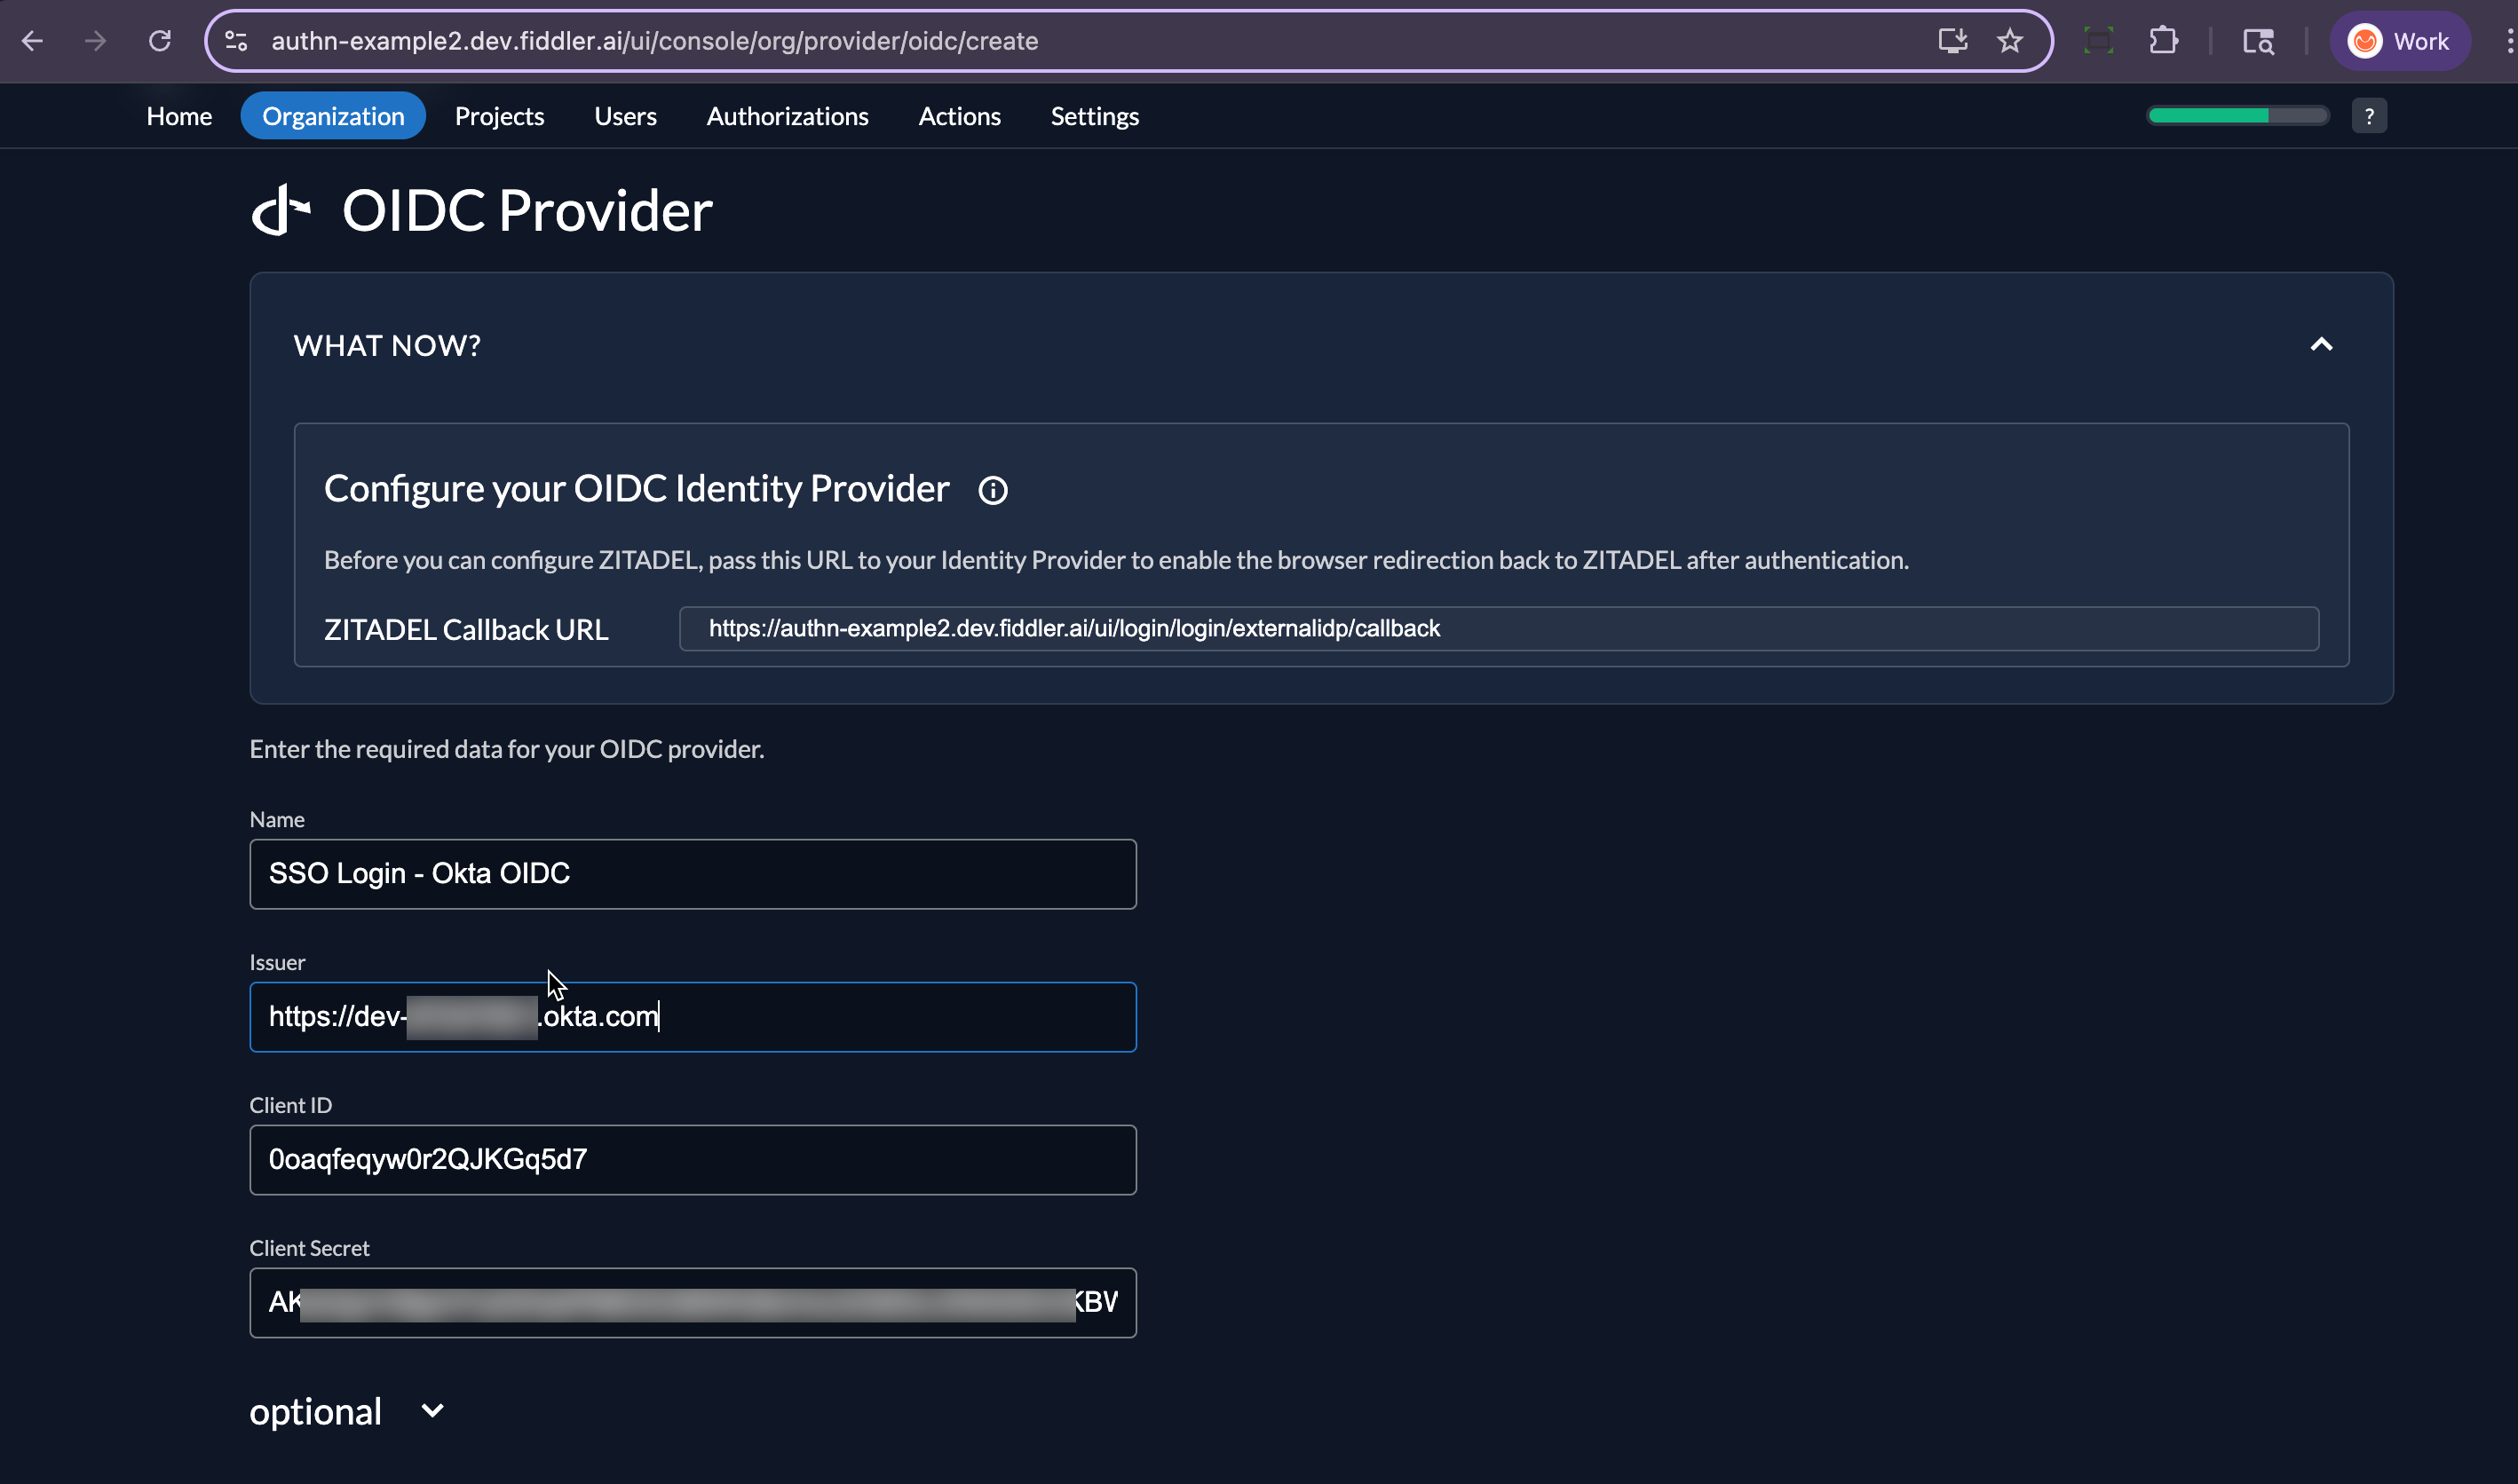Bookmark this page with the star icon
This screenshot has height=1484, width=2518.
pyautogui.click(x=2008, y=40)
